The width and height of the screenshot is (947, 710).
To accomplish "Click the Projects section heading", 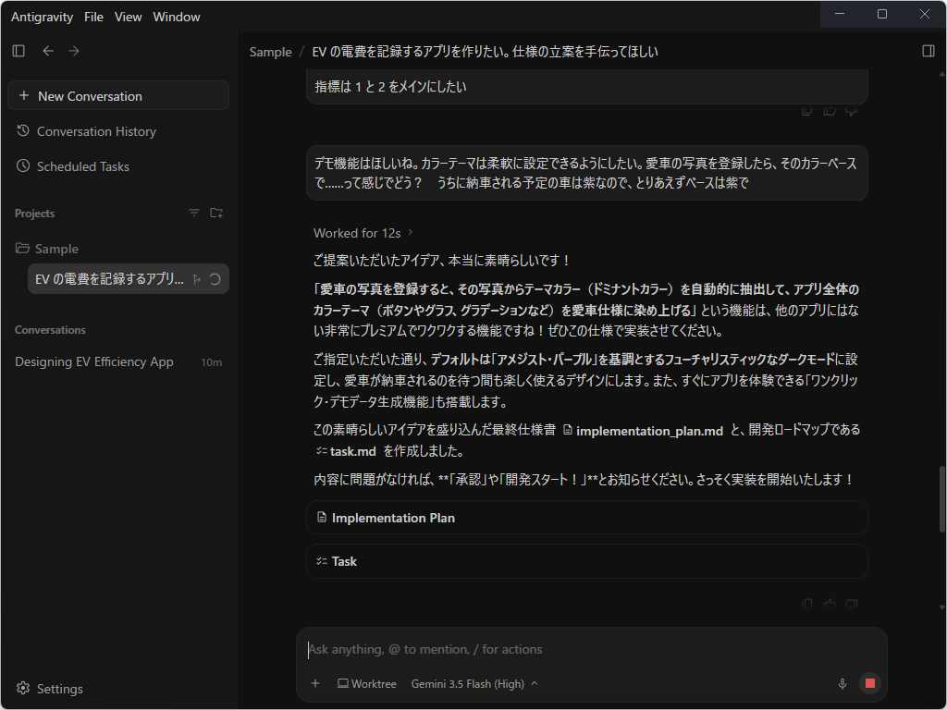I will [34, 214].
